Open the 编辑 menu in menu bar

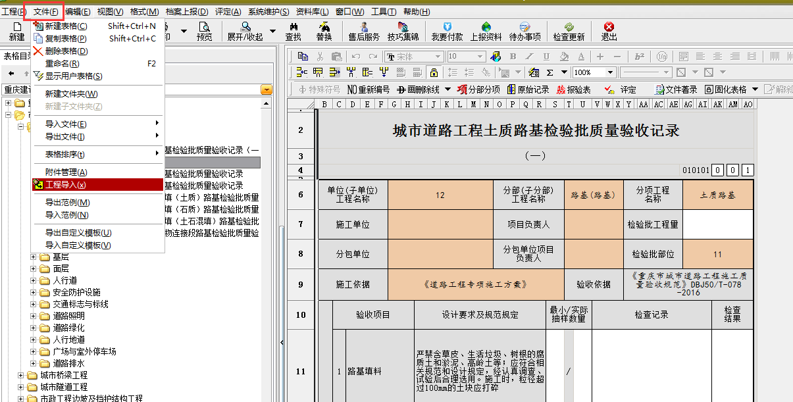coord(78,12)
